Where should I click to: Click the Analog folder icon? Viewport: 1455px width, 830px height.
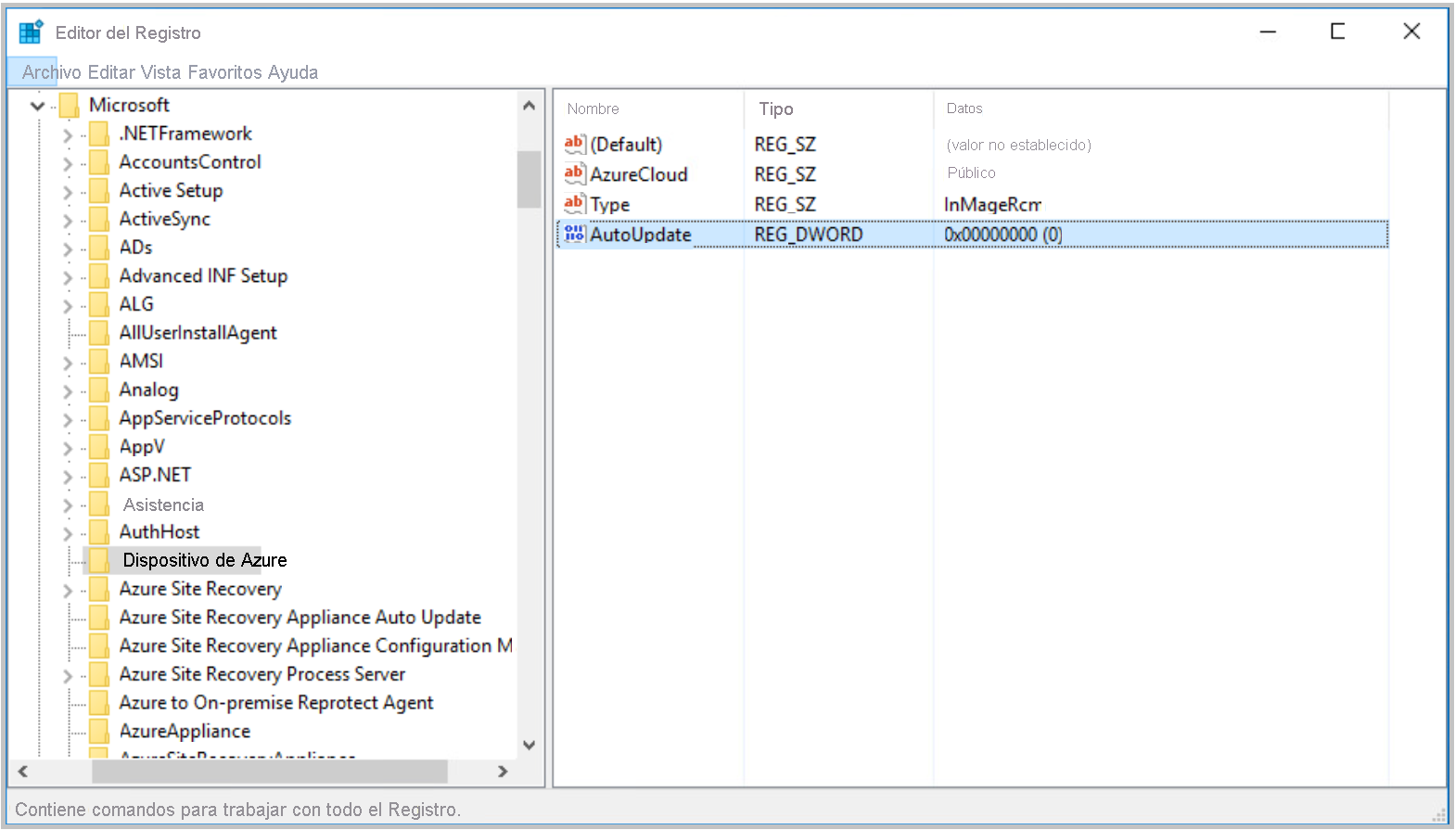click(99, 390)
